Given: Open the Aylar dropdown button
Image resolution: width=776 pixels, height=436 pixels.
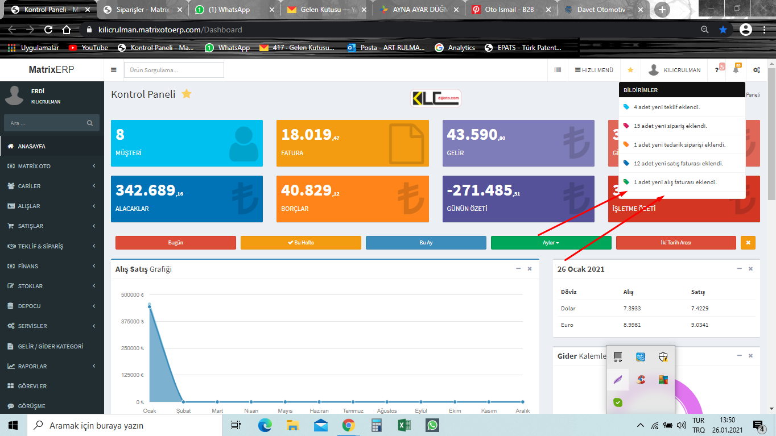Looking at the screenshot, I should (551, 243).
